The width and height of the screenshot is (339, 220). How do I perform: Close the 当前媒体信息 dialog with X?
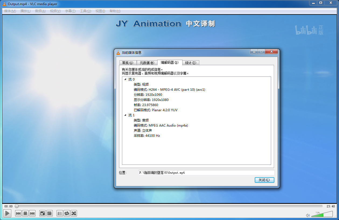(x=271, y=51)
